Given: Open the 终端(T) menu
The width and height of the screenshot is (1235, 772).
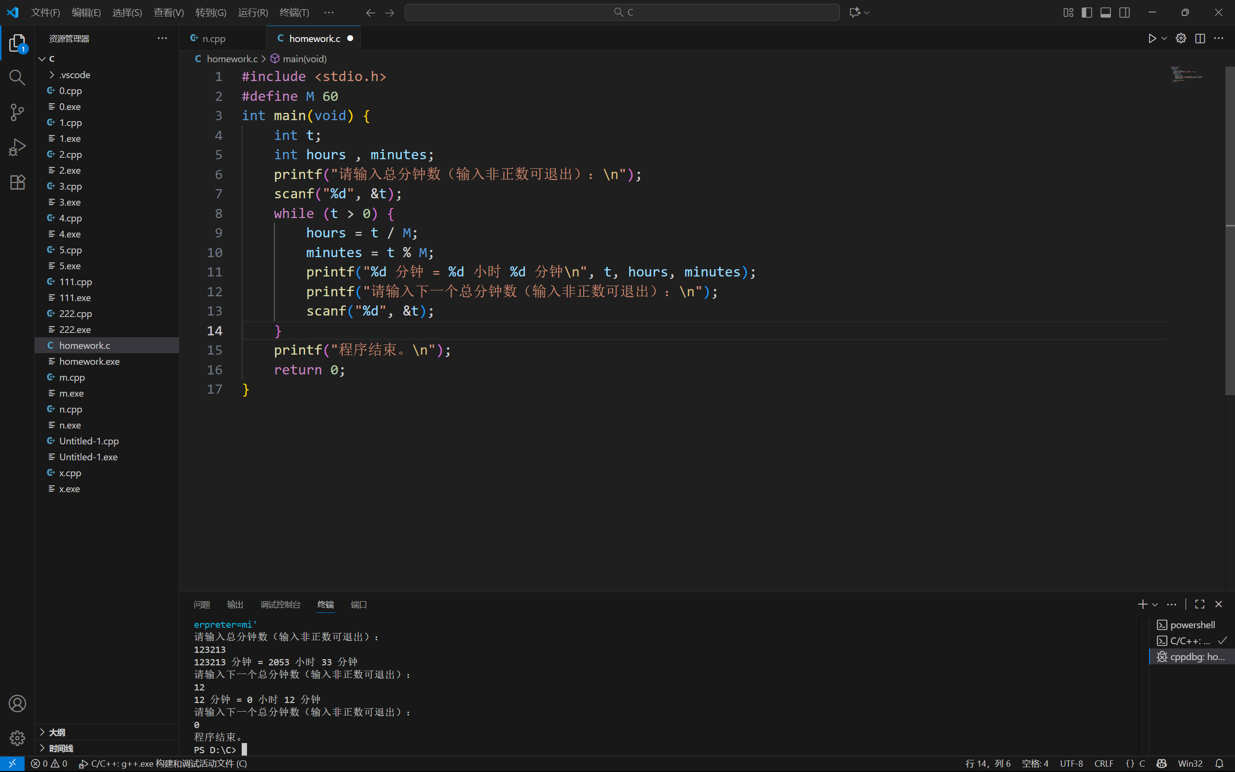Looking at the screenshot, I should (294, 12).
